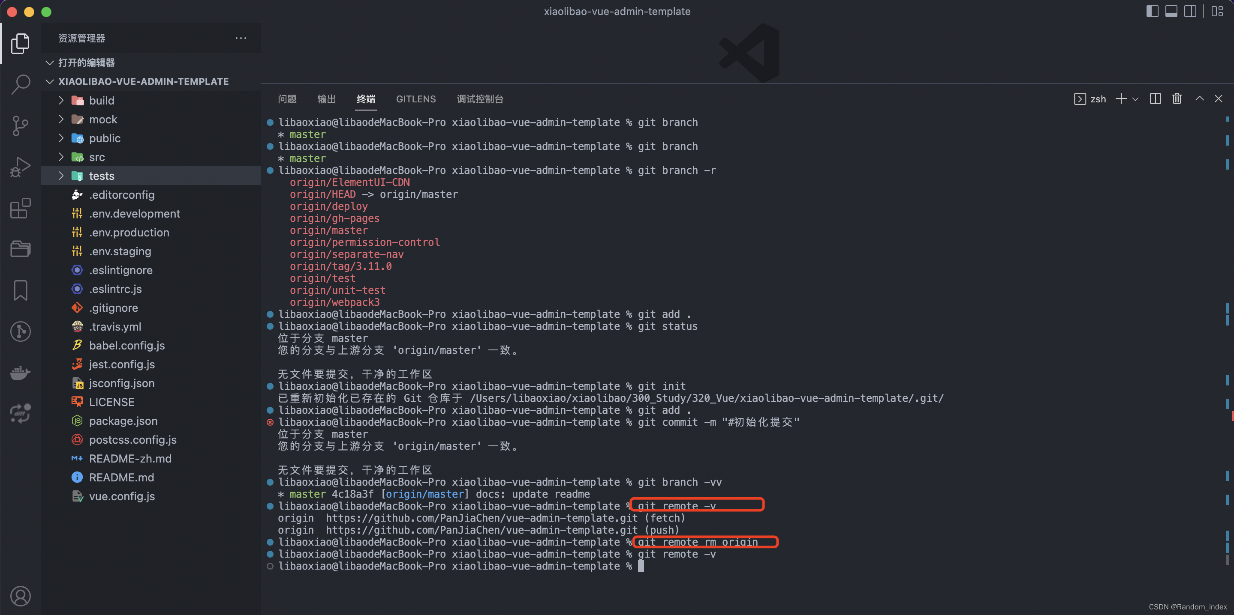Open the Accounts menu icon

pyautogui.click(x=20, y=596)
